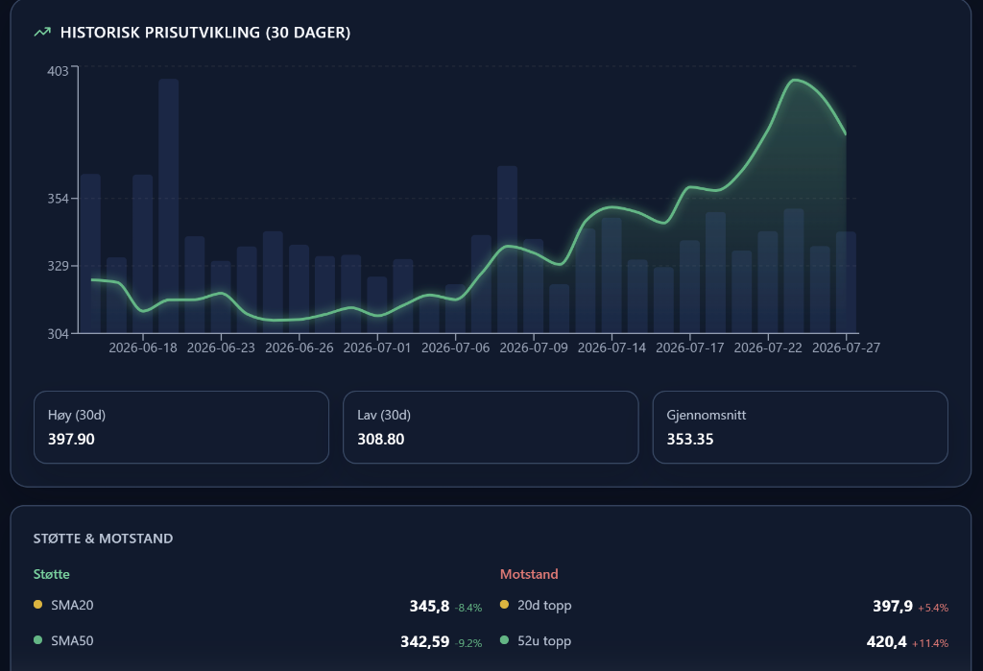This screenshot has width=983, height=671.
Task: Click the 52u topp label
Action: (544, 641)
